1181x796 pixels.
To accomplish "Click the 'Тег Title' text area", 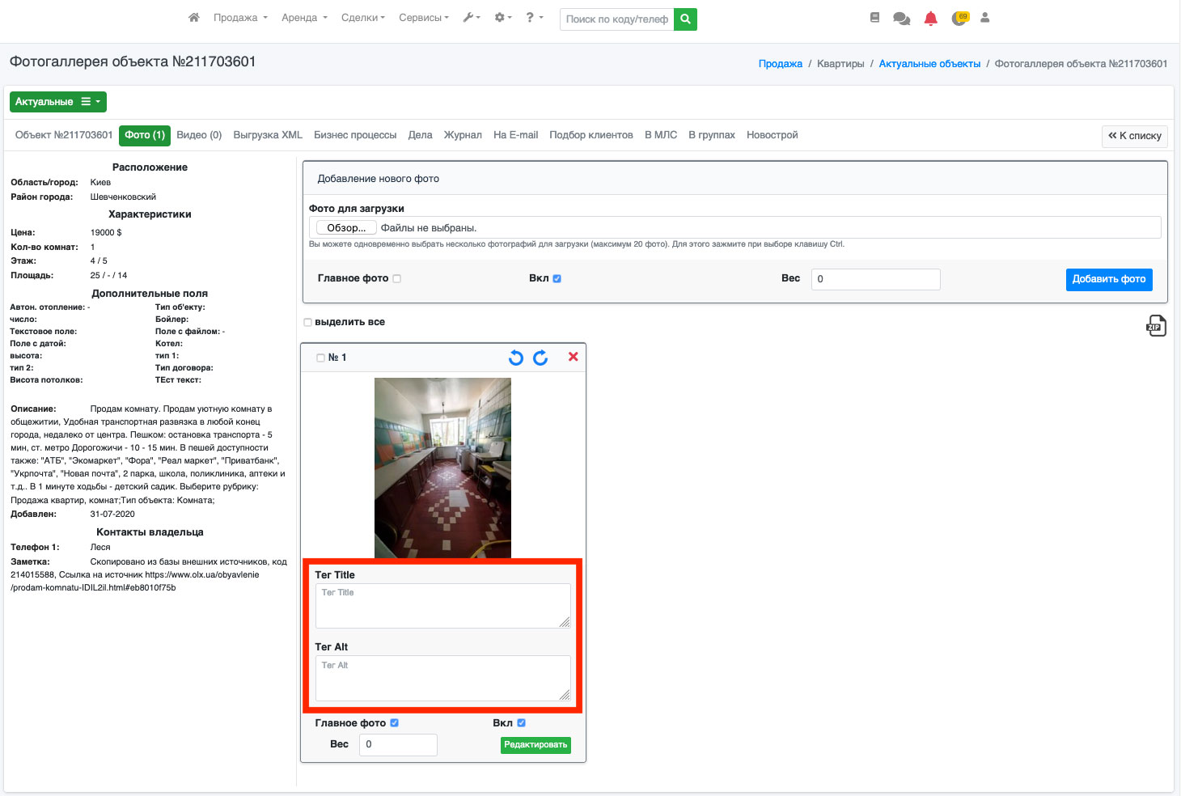I will 442,606.
